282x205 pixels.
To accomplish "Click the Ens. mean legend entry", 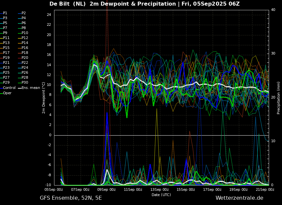I will click(x=29, y=88).
